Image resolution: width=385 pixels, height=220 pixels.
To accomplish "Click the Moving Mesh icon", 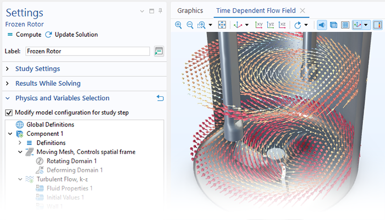I will tap(30, 152).
